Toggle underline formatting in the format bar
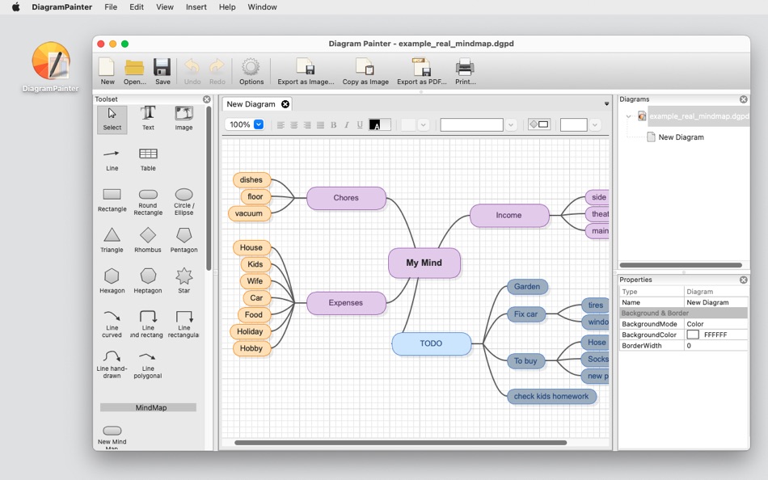The width and height of the screenshot is (768, 480). (x=360, y=125)
